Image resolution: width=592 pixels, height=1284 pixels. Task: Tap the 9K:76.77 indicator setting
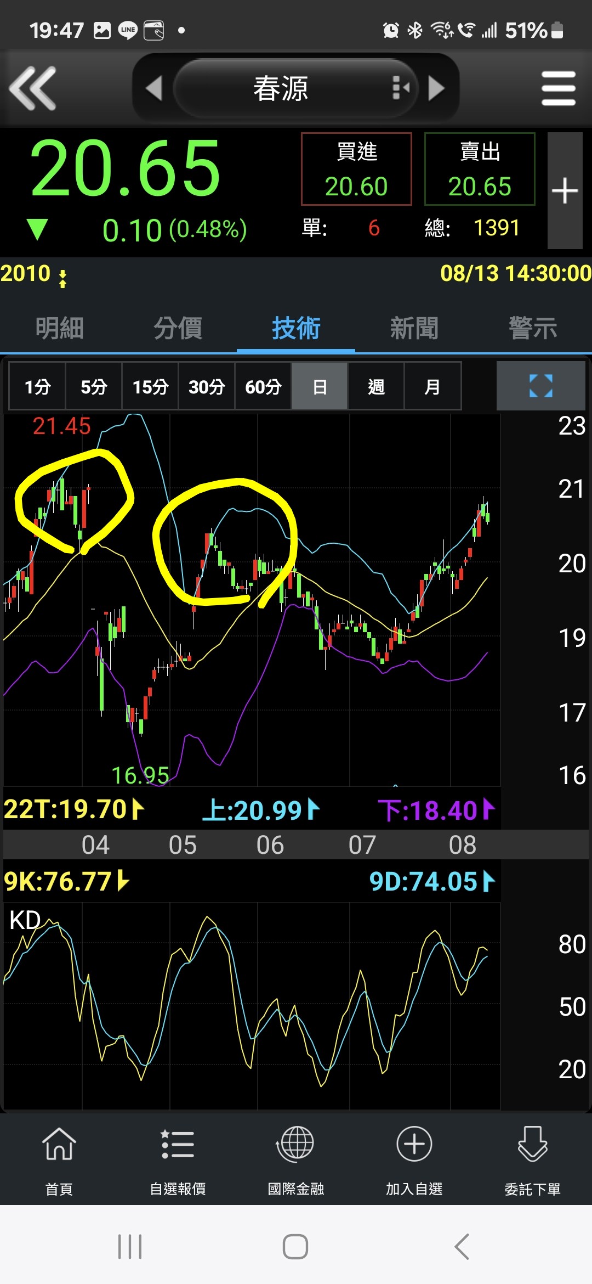coord(66,882)
